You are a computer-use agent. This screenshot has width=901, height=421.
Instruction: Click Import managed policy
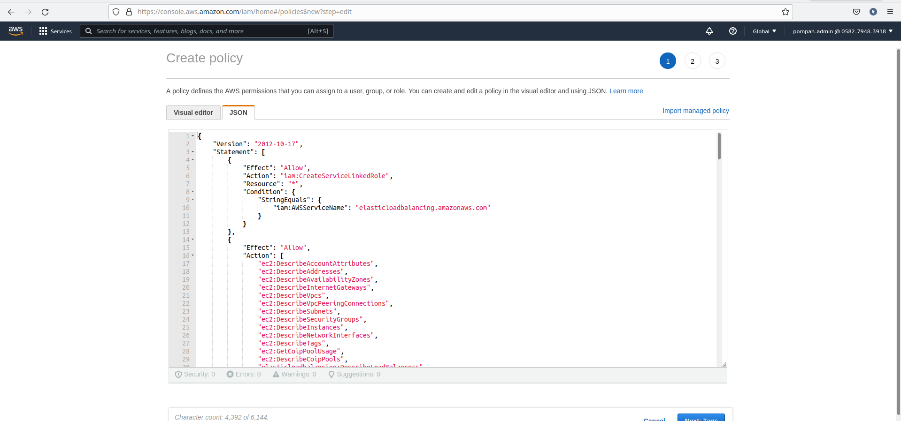[695, 111]
